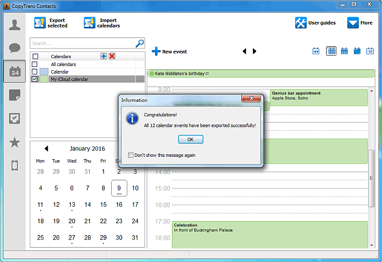The width and height of the screenshot is (382, 262).
Task: Select January 27 in mini calendar
Action: coord(72,237)
